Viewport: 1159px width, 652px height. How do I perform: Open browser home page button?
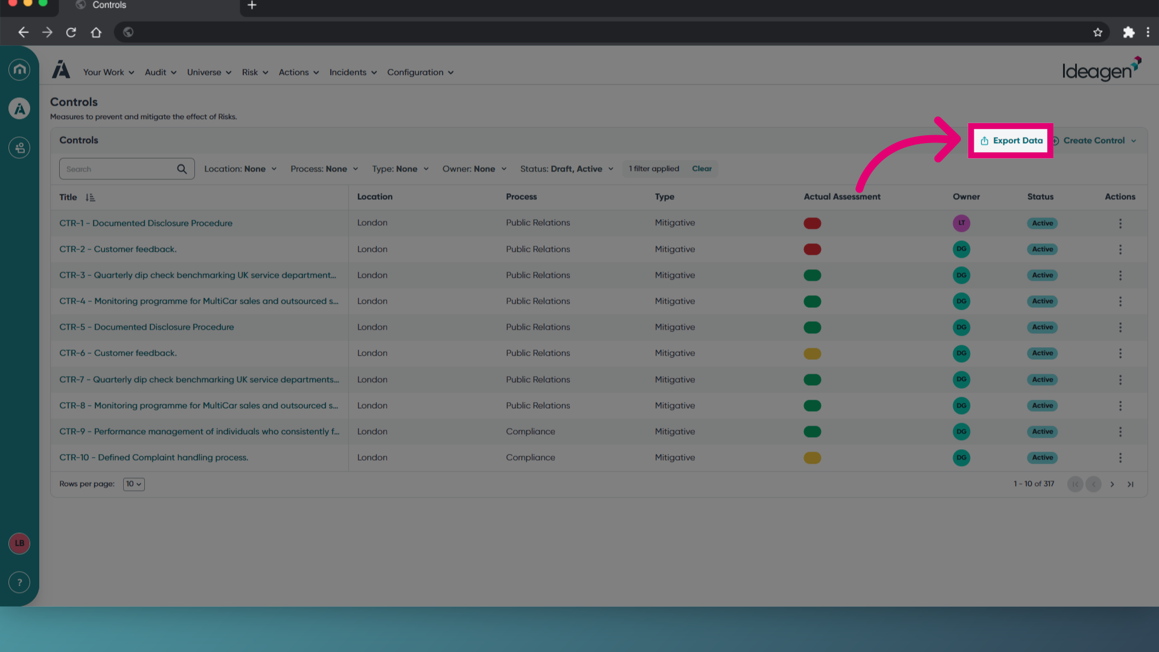point(96,33)
